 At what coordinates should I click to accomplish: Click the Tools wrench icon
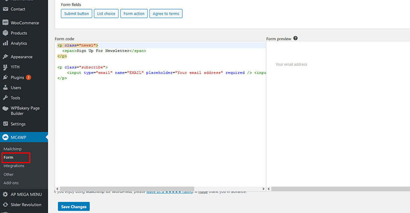click(5, 98)
